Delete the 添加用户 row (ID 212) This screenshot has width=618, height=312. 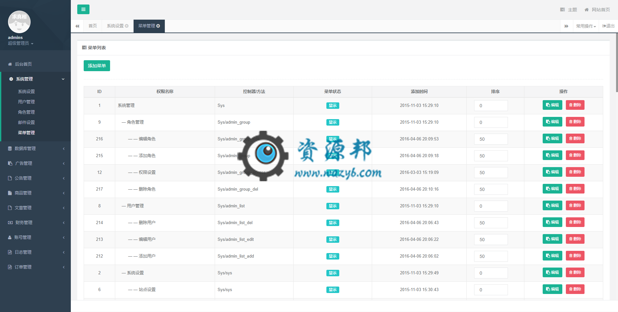pyautogui.click(x=575, y=256)
